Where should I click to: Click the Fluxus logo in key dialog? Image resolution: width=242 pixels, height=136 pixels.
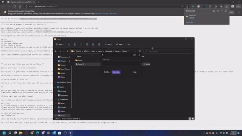tap(102, 55)
